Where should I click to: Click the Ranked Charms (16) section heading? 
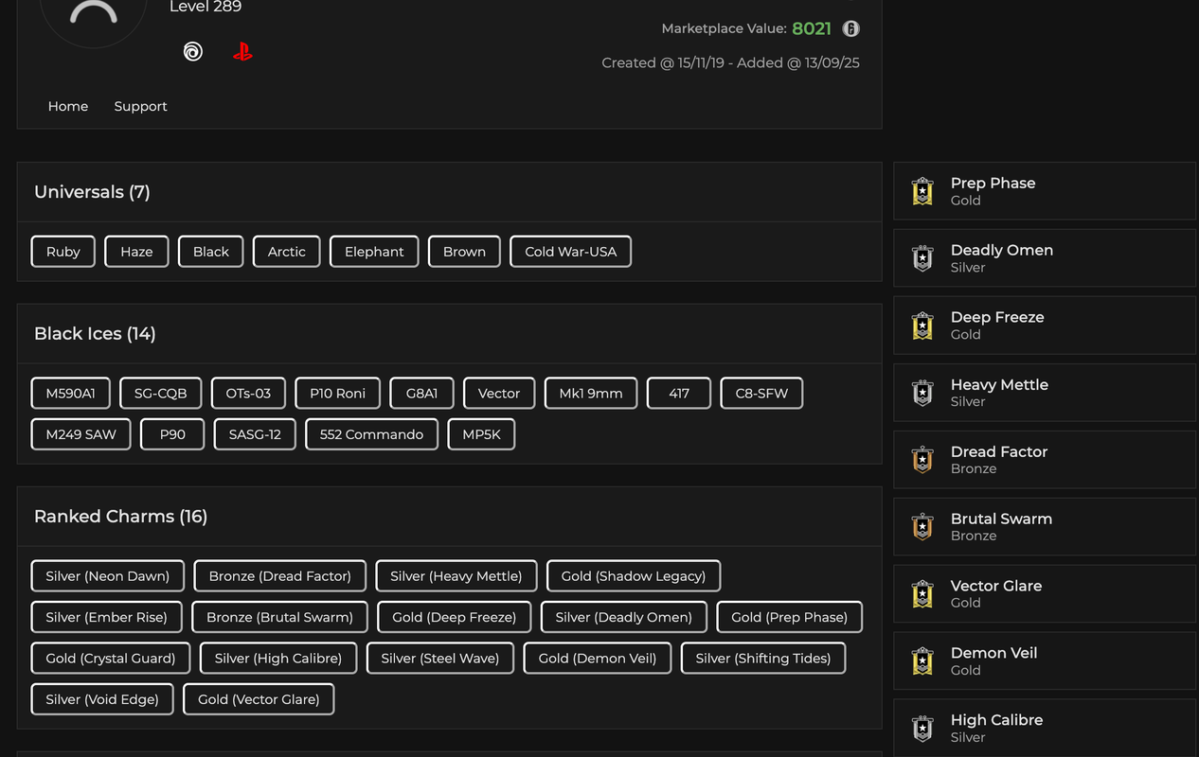point(120,517)
